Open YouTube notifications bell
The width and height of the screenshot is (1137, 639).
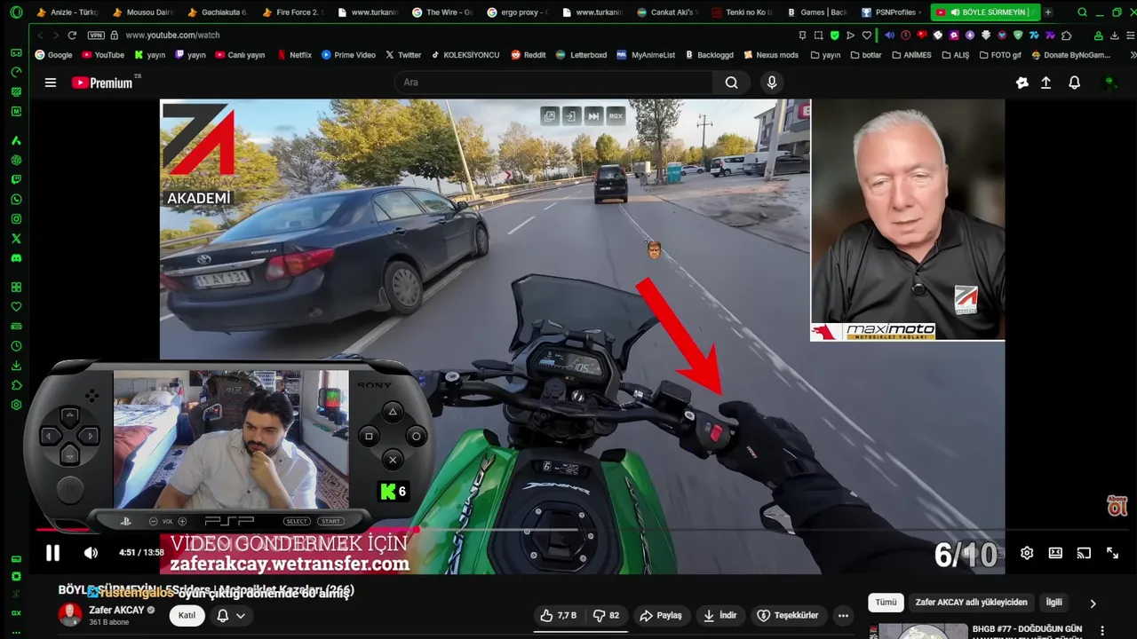[x=1074, y=83]
